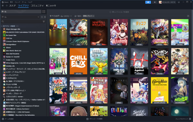This screenshot has width=193, height=122.
Task: Open the Steam menu
Action: click(x=5, y=2)
